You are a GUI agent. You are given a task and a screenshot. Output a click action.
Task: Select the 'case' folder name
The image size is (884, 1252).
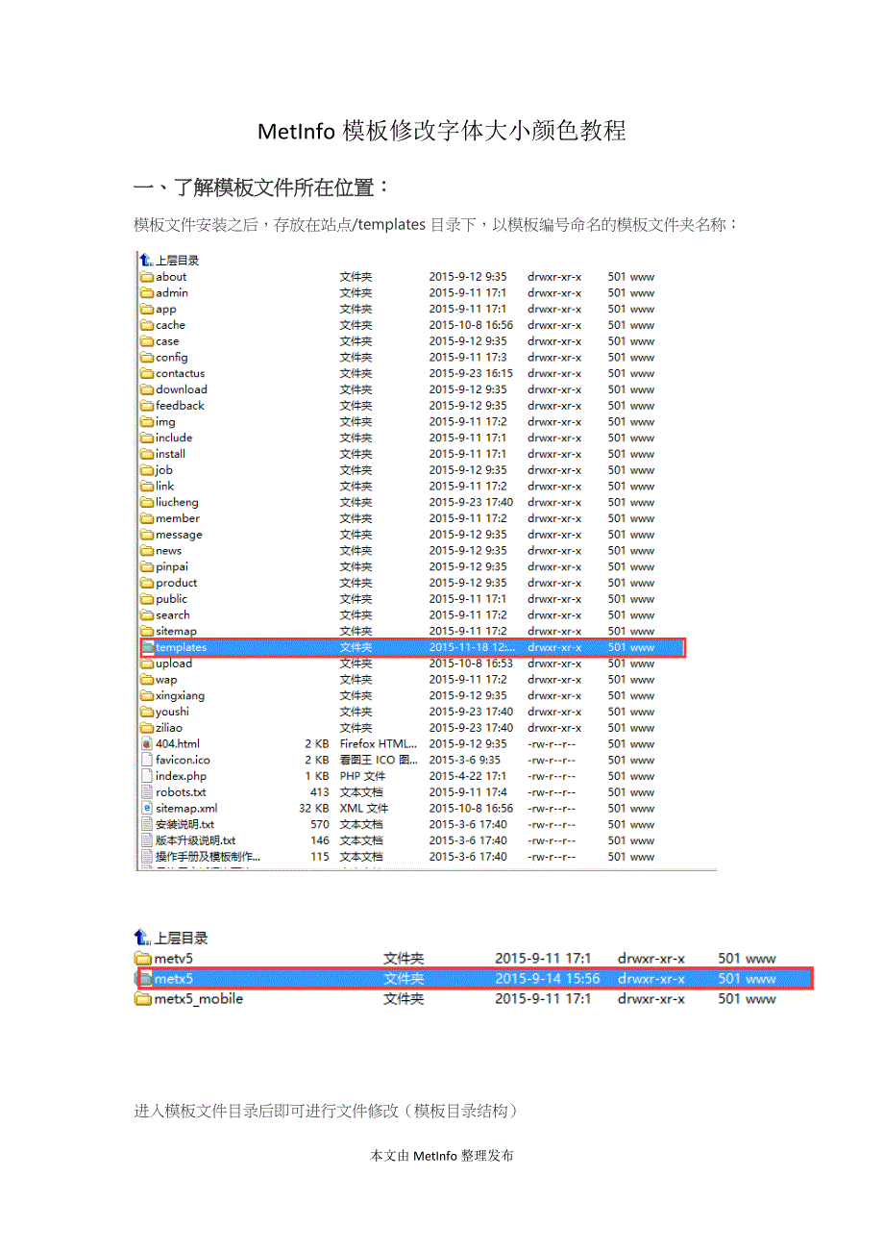167,341
